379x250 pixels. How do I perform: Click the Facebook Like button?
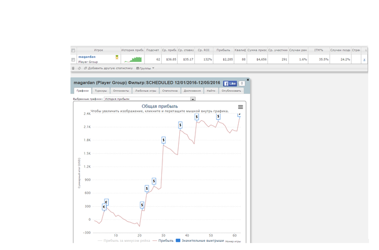click(230, 84)
